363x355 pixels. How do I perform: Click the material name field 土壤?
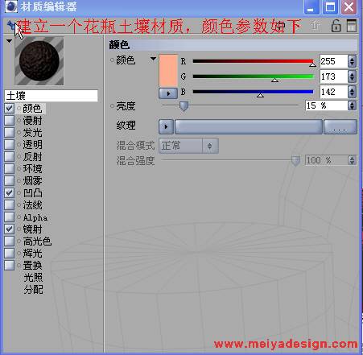pos(52,96)
